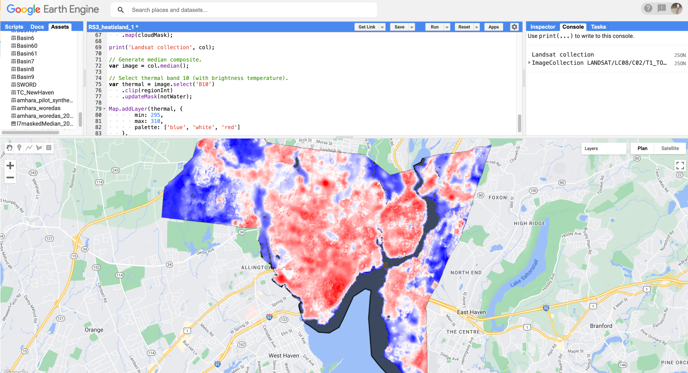Viewport: 688px width, 373px height.
Task: Toggle fullscreen map view
Action: 680,166
